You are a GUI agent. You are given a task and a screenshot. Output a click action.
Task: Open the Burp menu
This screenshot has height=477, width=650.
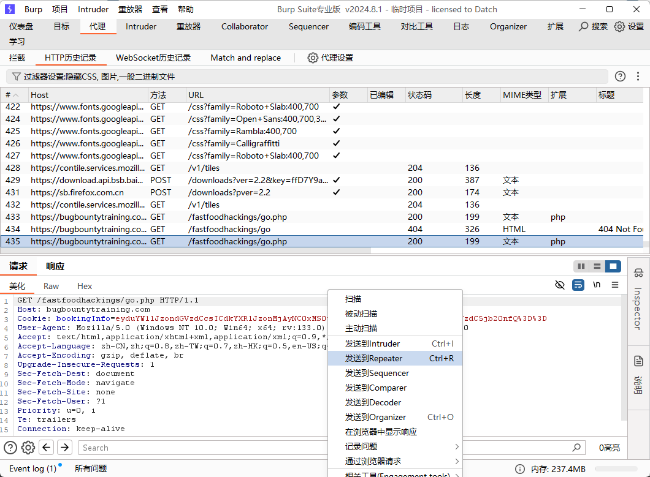[x=33, y=9]
